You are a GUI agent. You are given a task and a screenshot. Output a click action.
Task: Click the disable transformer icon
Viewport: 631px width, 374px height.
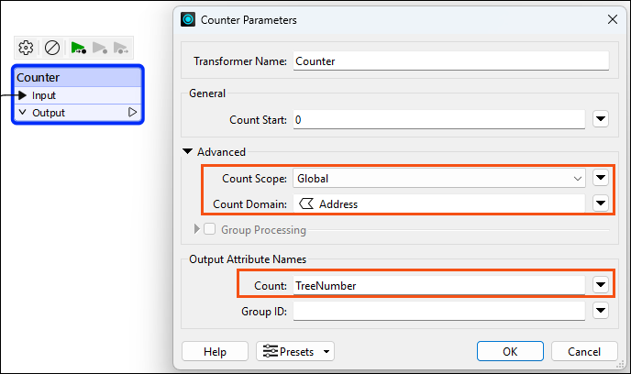[52, 48]
